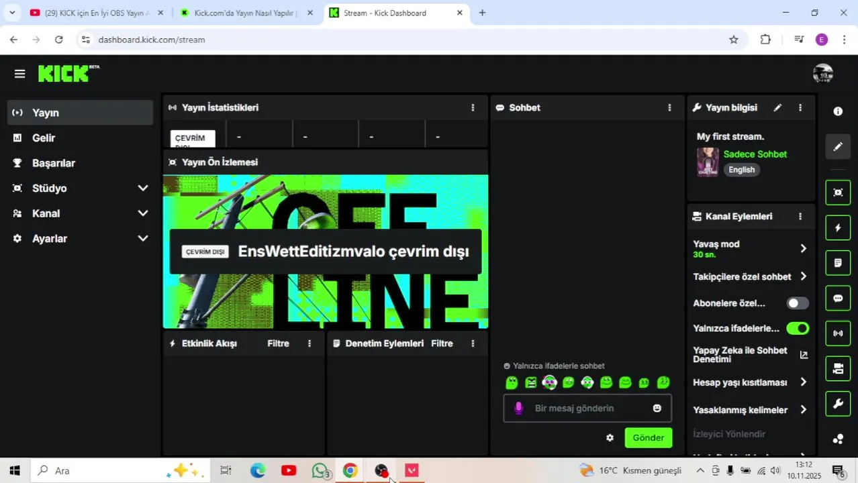Screen dimensions: 858x483
Task: Open the emoji picker in message box
Action: point(657,408)
